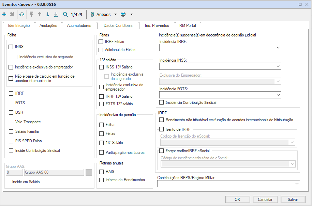The image size is (312, 206).
Task: Jump to the last record arrow
Action: [56, 14]
